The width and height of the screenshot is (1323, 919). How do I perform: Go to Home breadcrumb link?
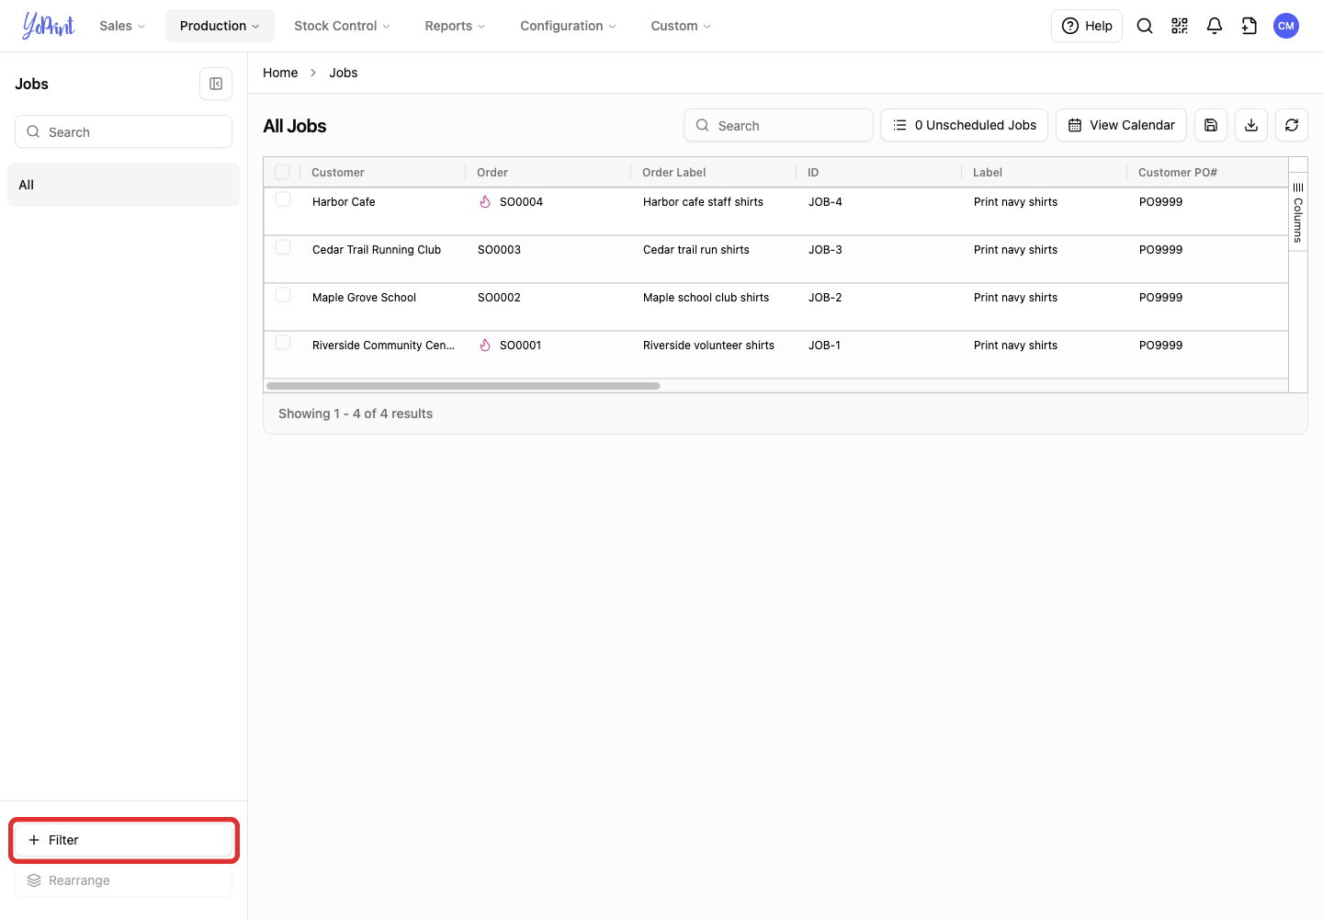[280, 73]
